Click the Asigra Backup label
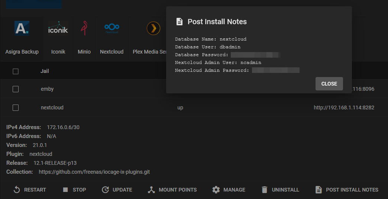Image resolution: width=388 pixels, height=199 pixels. point(22,52)
